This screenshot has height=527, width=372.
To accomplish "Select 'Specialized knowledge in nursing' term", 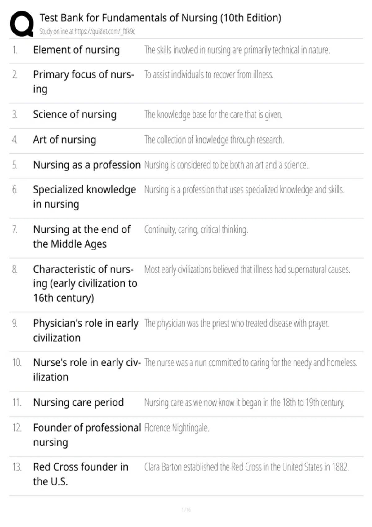I will (85, 197).
